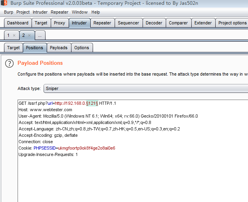Switch to the Decoder tab
This screenshot has height=202, width=248.
(x=154, y=23)
